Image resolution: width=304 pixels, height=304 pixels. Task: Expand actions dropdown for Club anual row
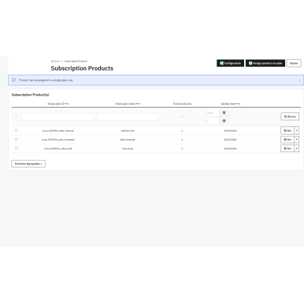coord(297,149)
